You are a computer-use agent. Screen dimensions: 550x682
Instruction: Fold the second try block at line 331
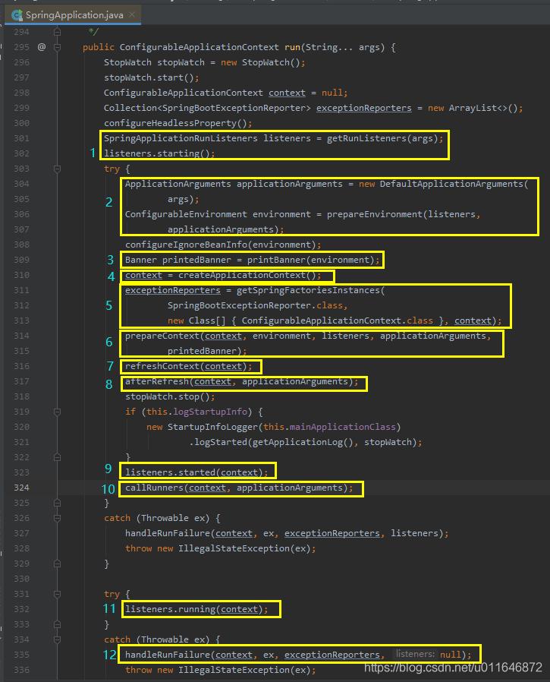57,594
